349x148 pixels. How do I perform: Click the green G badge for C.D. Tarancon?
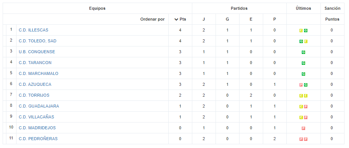pyautogui.click(x=303, y=63)
